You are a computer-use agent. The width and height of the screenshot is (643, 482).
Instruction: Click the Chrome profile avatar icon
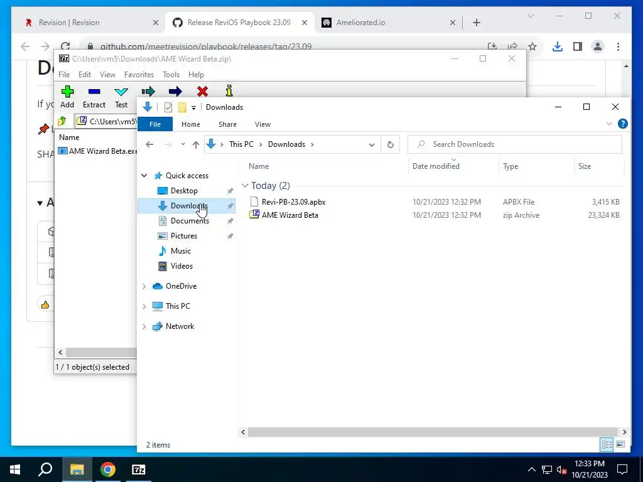[x=598, y=46]
